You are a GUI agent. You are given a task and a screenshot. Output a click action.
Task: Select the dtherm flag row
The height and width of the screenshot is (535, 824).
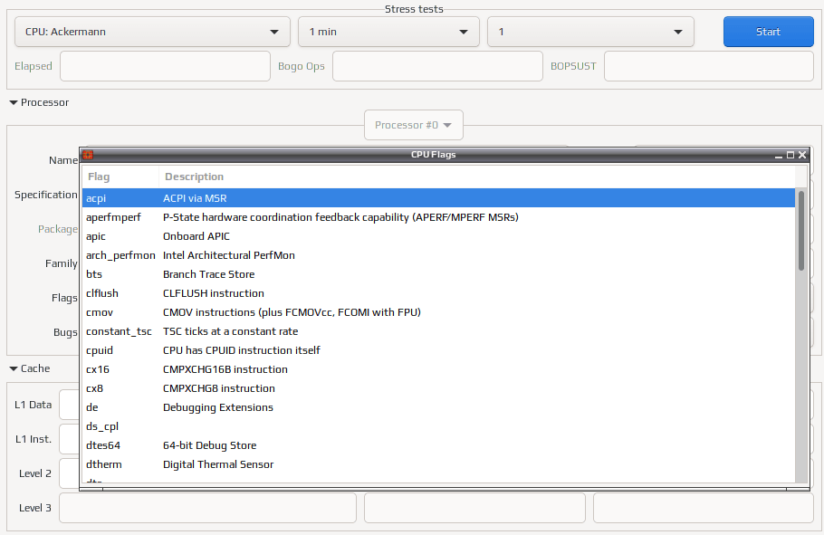(438, 464)
